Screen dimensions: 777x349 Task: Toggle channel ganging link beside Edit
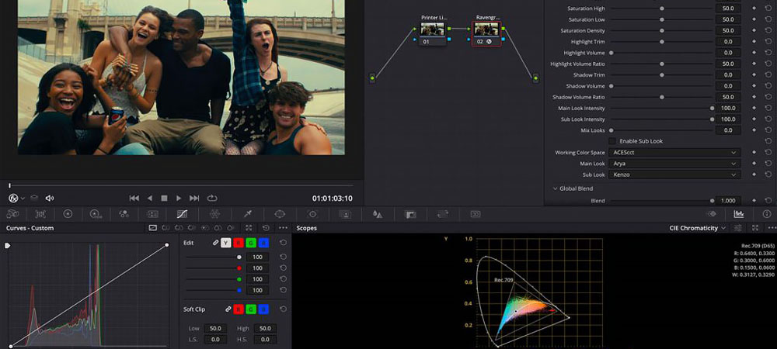[215, 243]
